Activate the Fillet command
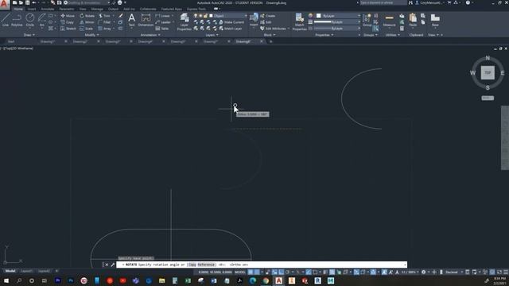 pos(104,22)
